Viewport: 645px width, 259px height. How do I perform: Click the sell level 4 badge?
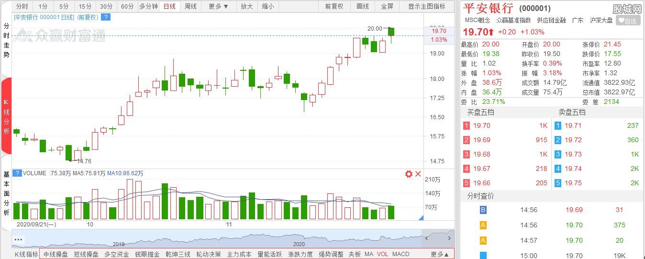click(558, 169)
